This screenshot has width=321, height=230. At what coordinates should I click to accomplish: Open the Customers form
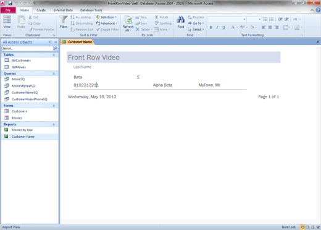pyautogui.click(x=19, y=111)
